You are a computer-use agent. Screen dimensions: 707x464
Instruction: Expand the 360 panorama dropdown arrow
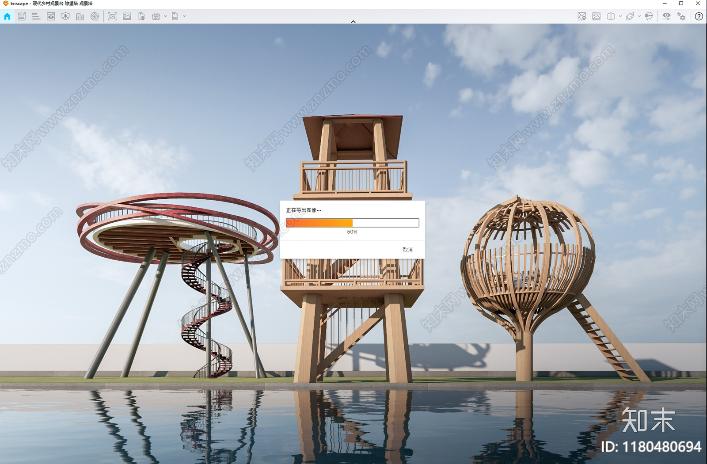(166, 16)
